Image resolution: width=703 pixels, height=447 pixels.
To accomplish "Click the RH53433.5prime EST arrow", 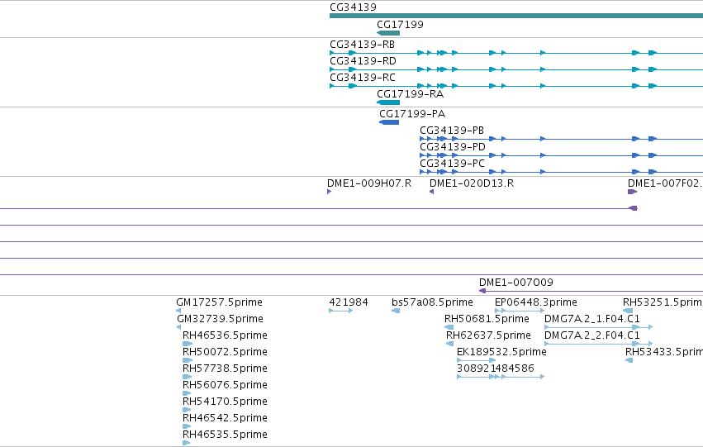I will tap(629, 360).
